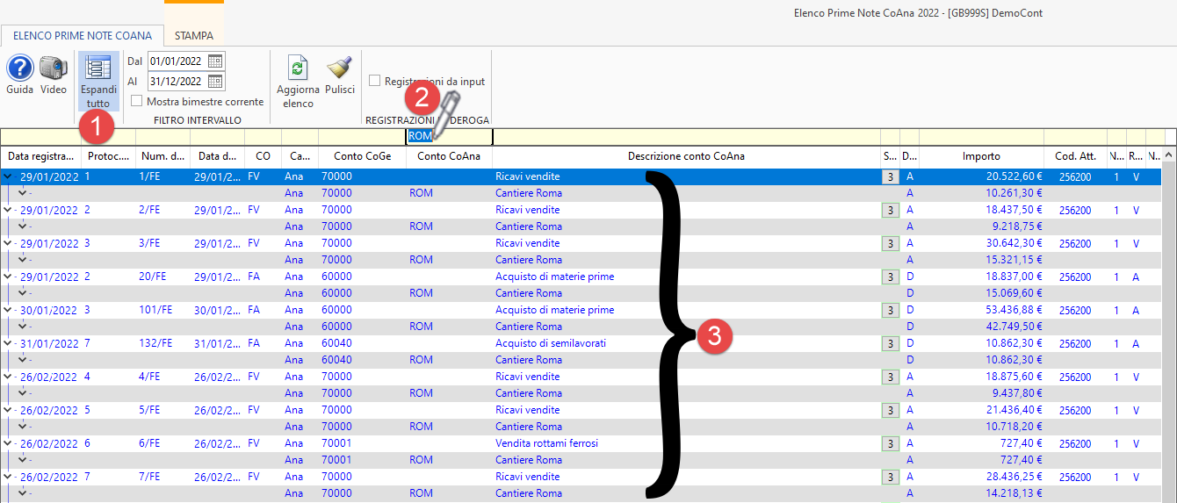
Task: Sort by Protocollo column header
Action: tap(108, 156)
